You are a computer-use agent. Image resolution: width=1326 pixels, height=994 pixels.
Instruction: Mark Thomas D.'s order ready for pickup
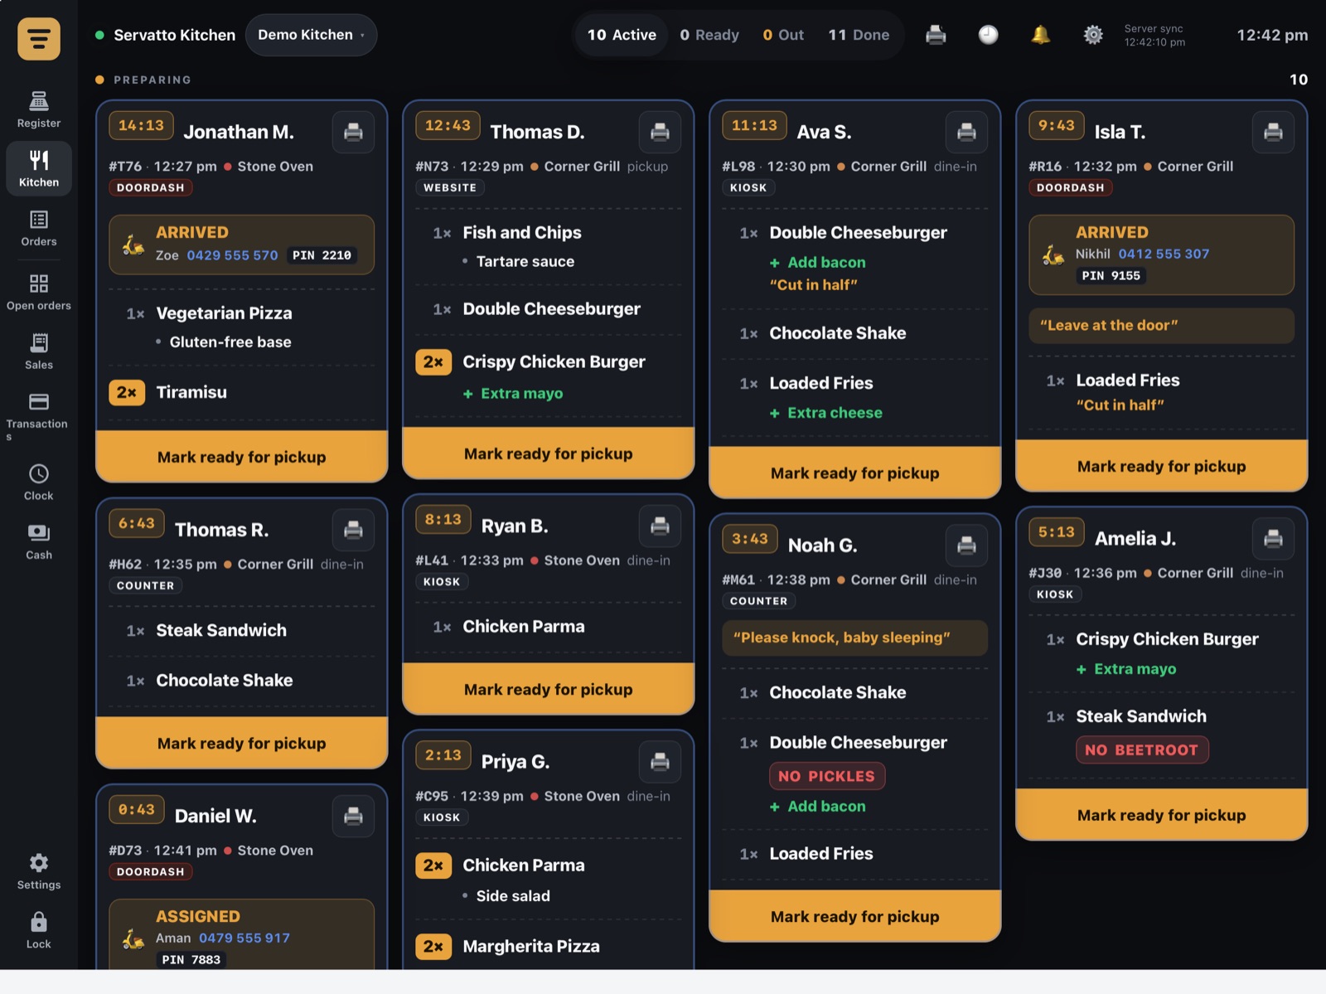[x=549, y=453]
